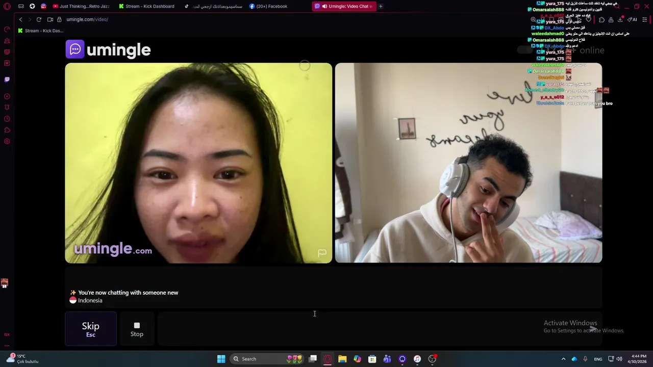Image resolution: width=653 pixels, height=367 pixels.
Task: Open the Windows Start menu
Action: click(221, 359)
